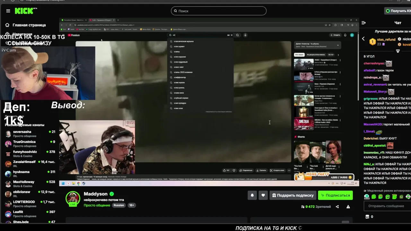Select suggestion клуб̆ный сервис
Screen dimensions: 411x231
click(201, 98)
